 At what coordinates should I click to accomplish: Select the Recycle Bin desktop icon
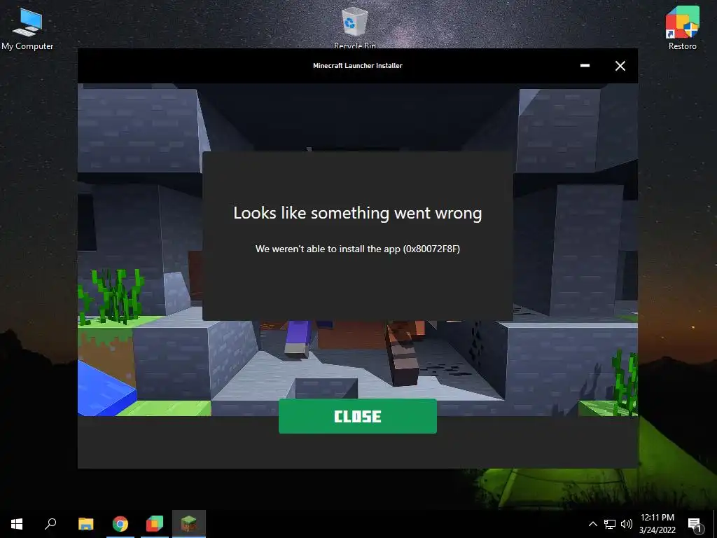point(355,27)
